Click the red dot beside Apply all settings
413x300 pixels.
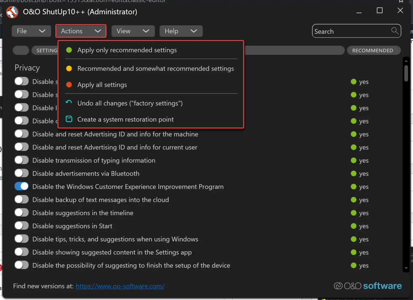point(69,85)
